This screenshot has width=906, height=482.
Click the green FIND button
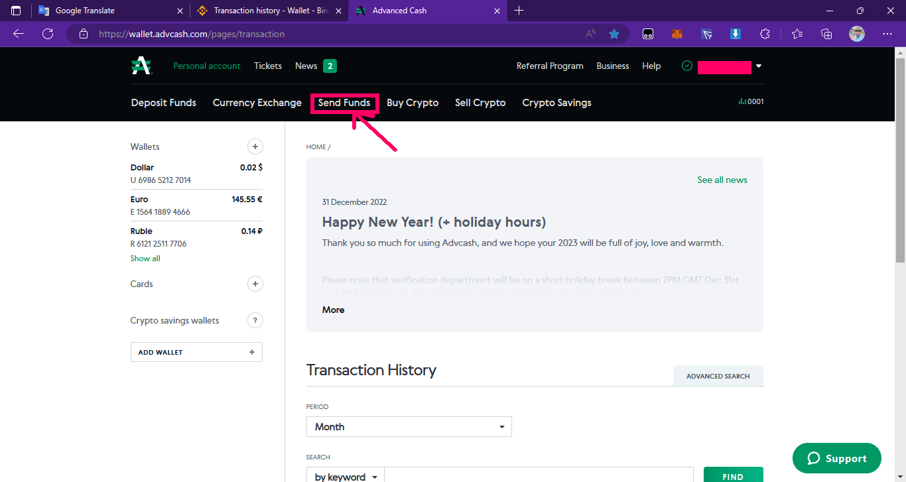pyautogui.click(x=733, y=475)
